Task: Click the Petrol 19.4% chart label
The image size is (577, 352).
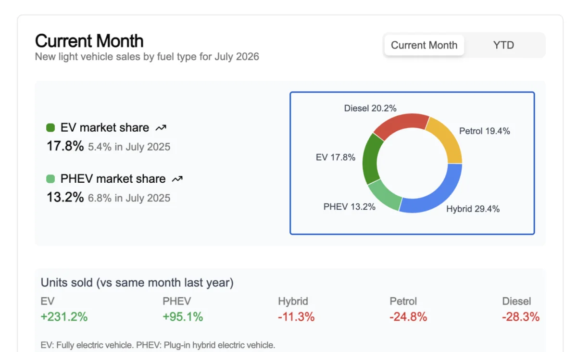Action: point(485,131)
